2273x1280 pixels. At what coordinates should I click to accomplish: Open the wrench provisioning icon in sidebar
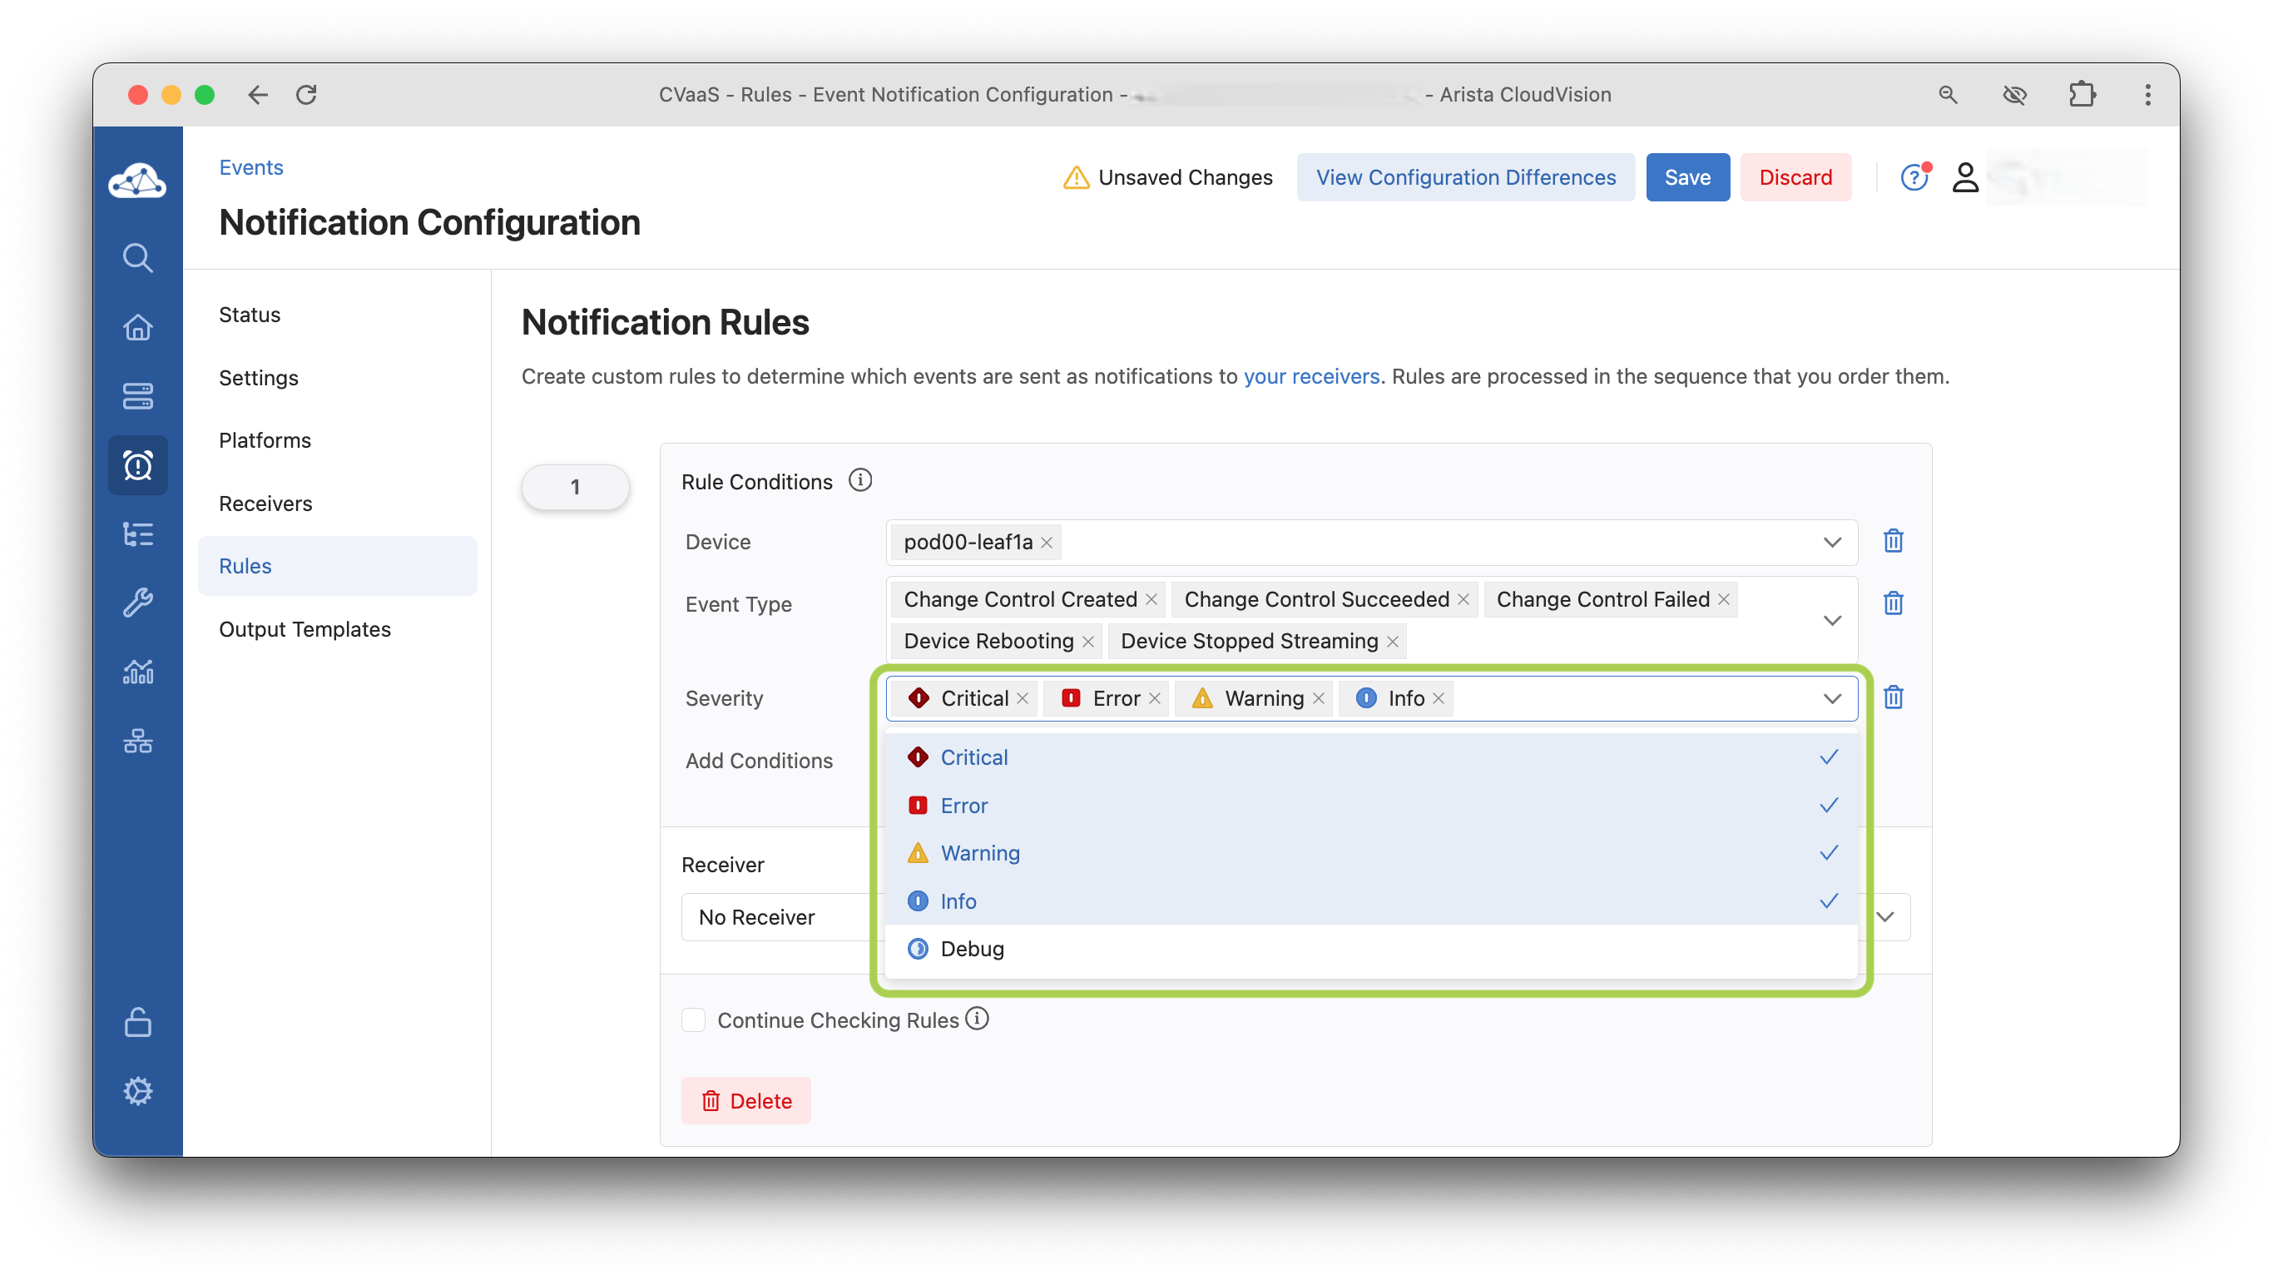137,603
